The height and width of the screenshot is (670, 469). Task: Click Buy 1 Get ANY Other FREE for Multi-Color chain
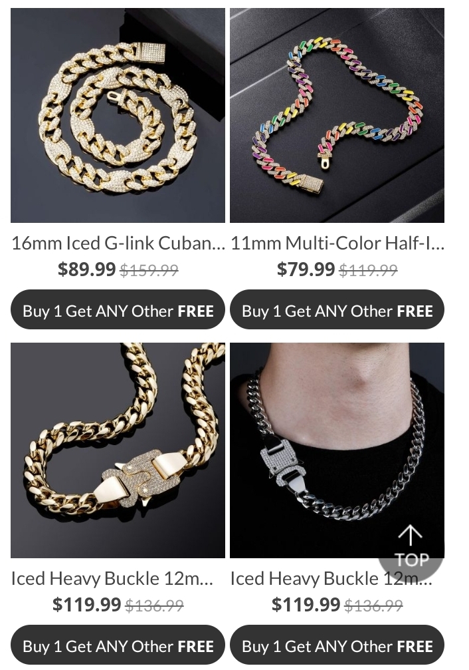click(x=337, y=310)
